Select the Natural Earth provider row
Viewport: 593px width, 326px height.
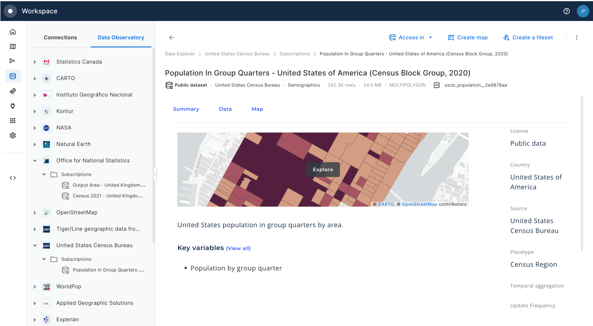[90, 144]
